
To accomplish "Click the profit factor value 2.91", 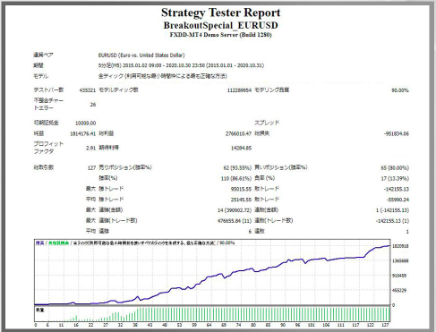I will (x=90, y=148).
